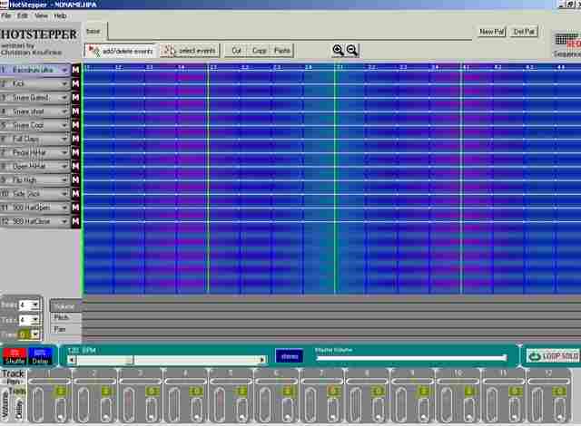The height and width of the screenshot is (426, 581).
Task: Click the volume fader on mixer track 11
Action: pos(492,404)
